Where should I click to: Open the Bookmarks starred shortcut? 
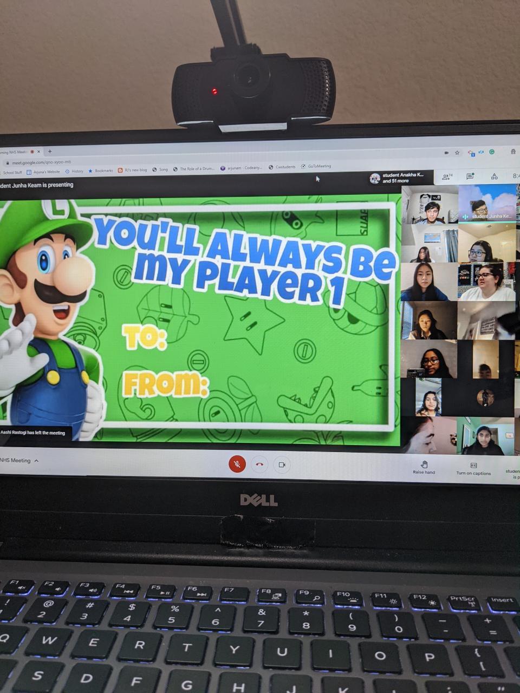[101, 171]
